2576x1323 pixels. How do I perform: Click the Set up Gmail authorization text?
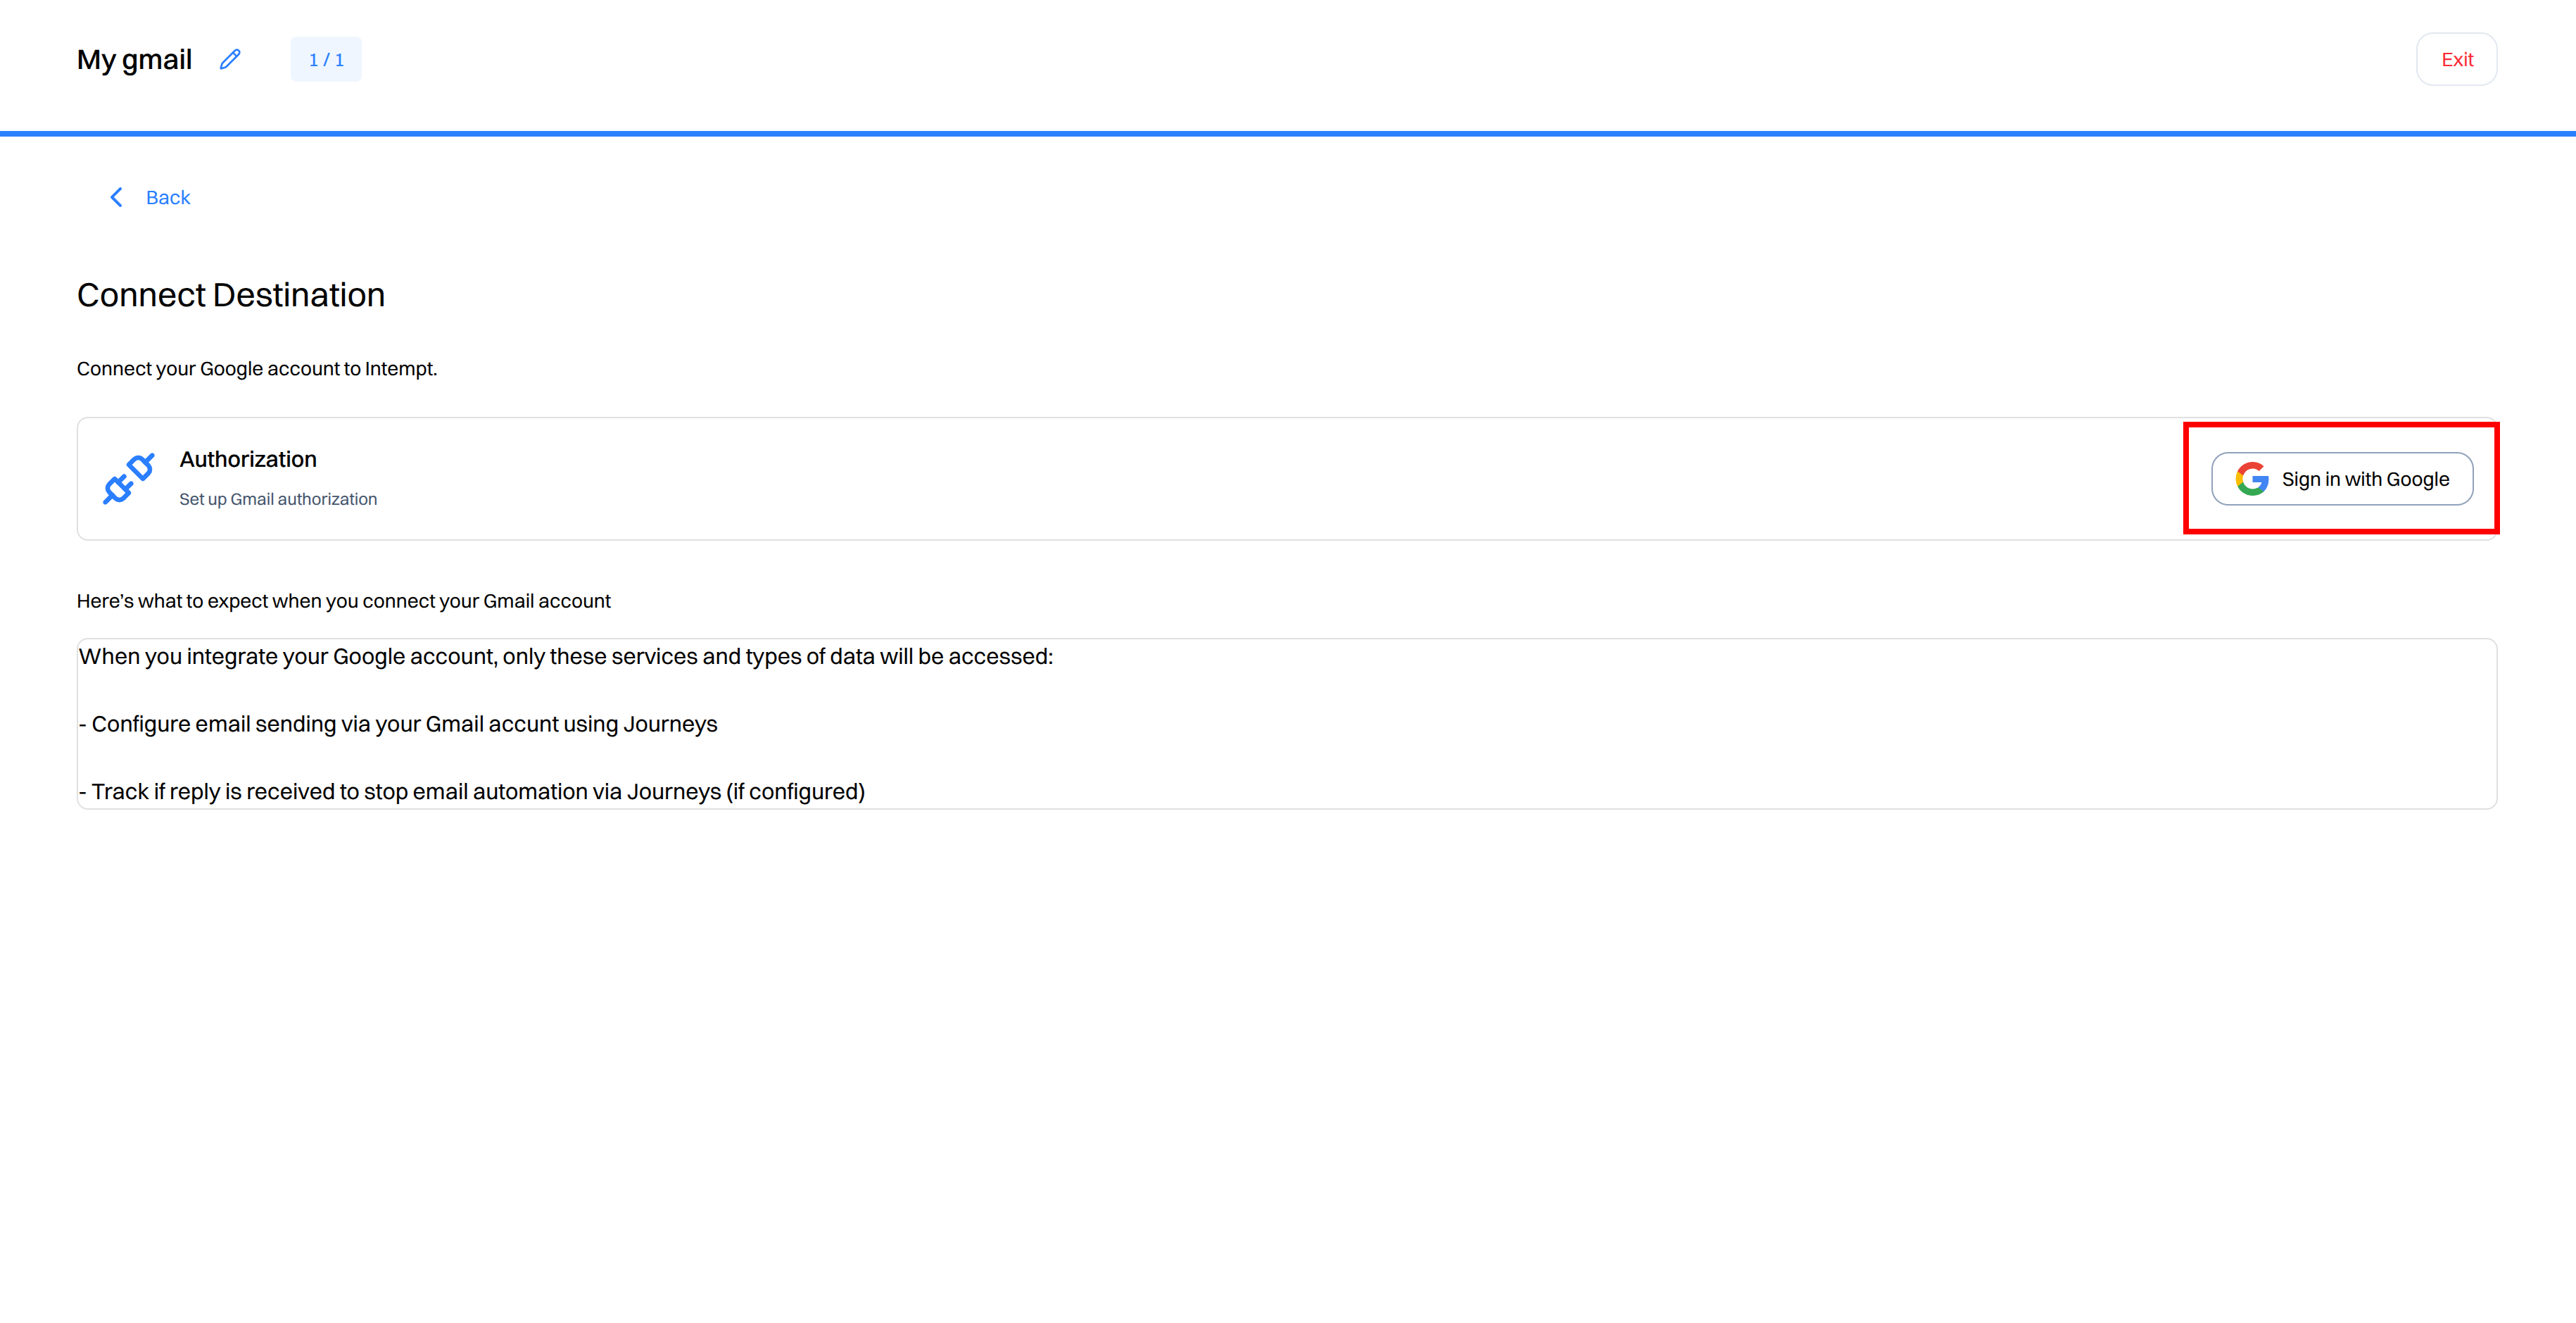(x=278, y=499)
